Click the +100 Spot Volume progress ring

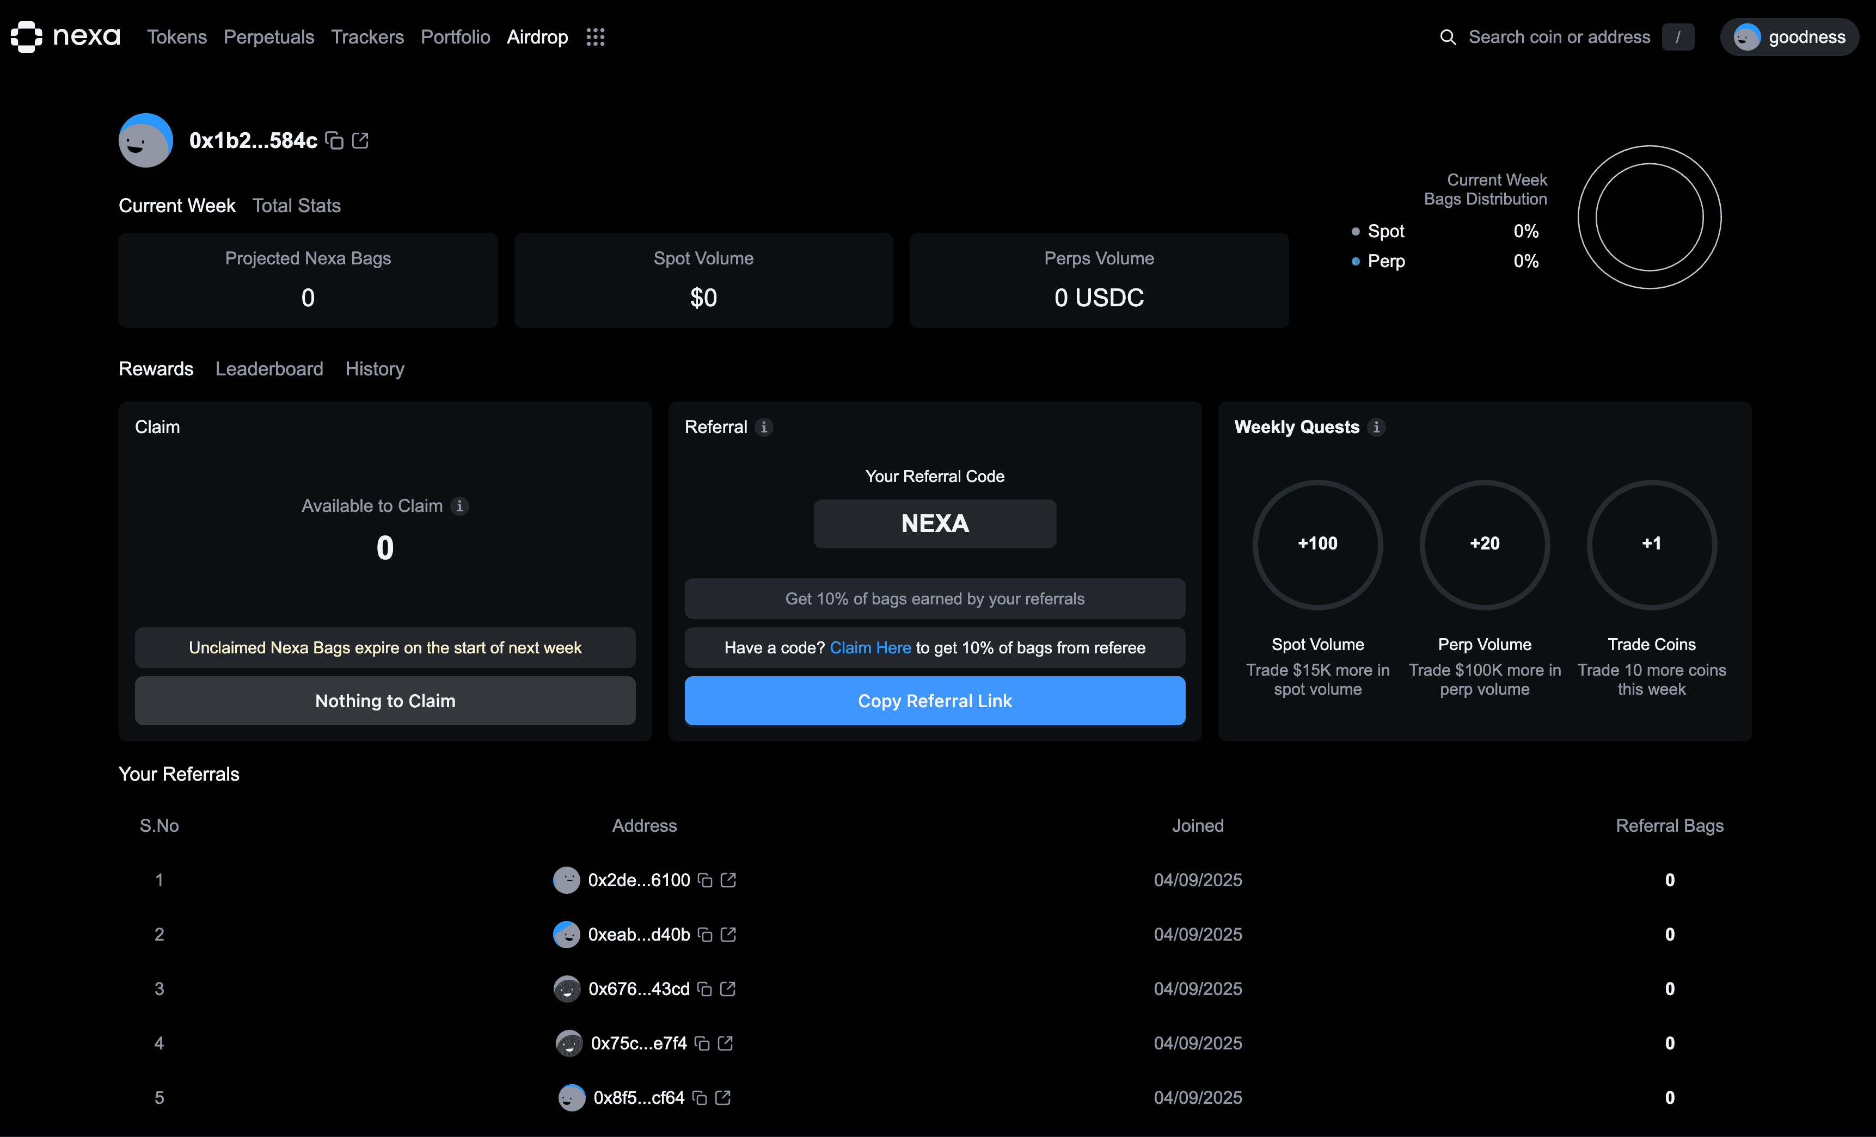click(x=1318, y=544)
